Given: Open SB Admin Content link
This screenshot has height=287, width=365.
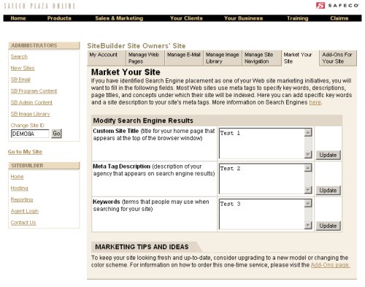Looking at the screenshot, I should 31,102.
